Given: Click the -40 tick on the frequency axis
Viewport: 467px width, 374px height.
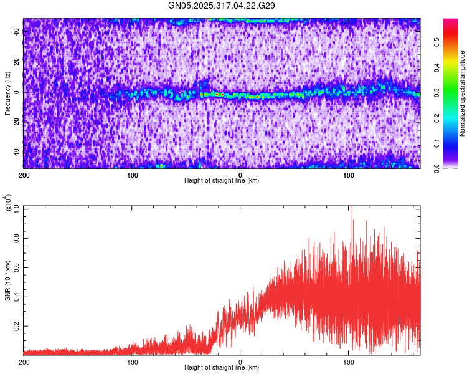Looking at the screenshot, I should click(x=16, y=152).
